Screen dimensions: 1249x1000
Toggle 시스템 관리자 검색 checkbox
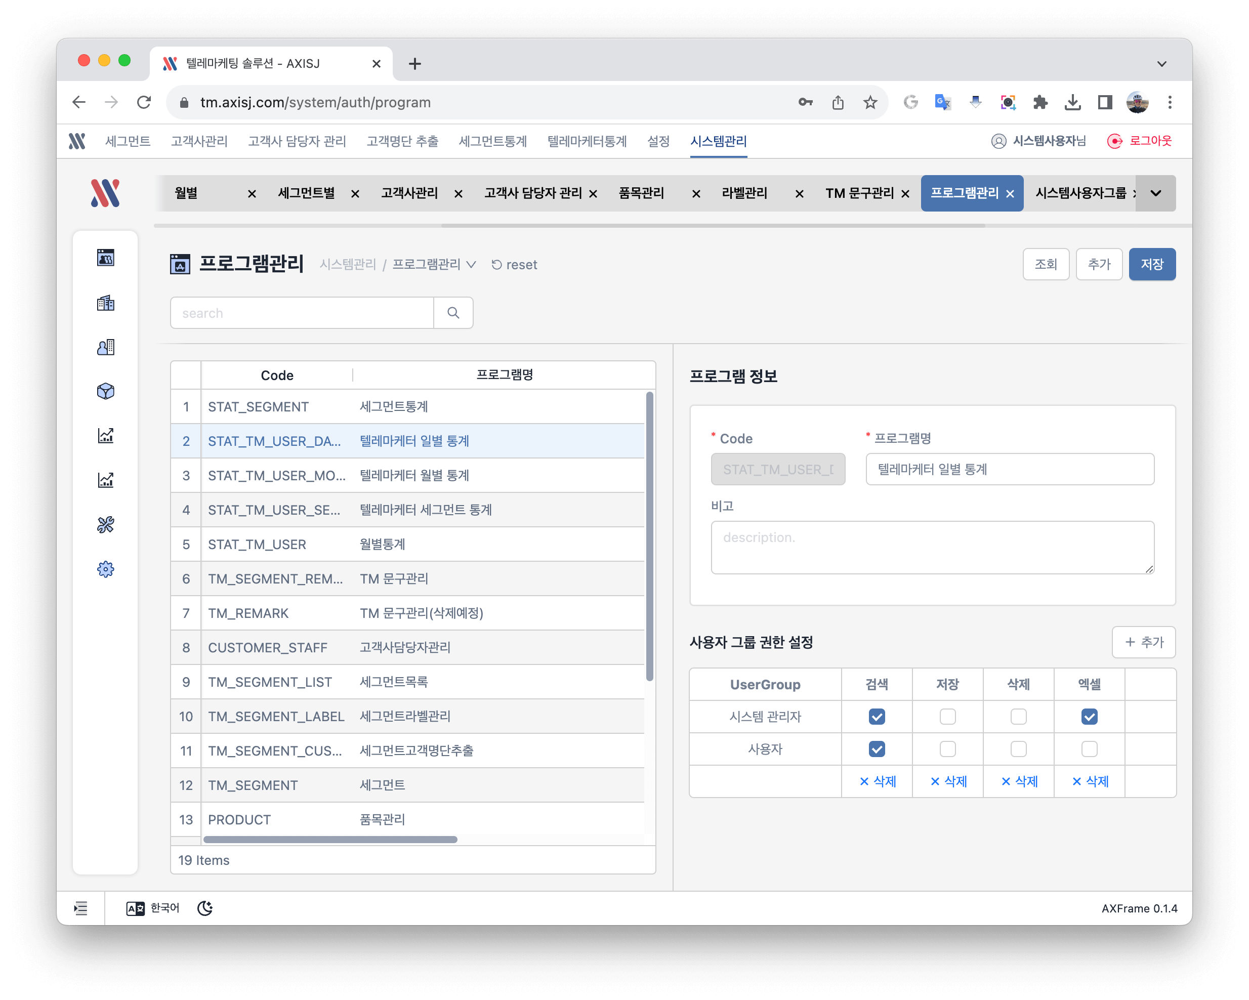(x=876, y=716)
